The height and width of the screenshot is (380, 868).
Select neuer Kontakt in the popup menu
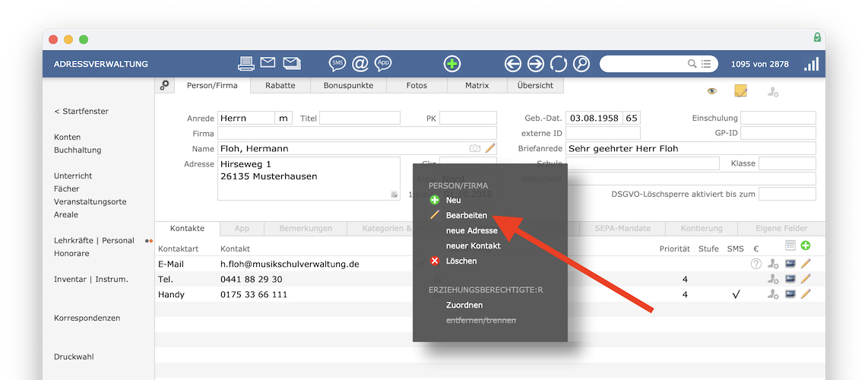474,245
